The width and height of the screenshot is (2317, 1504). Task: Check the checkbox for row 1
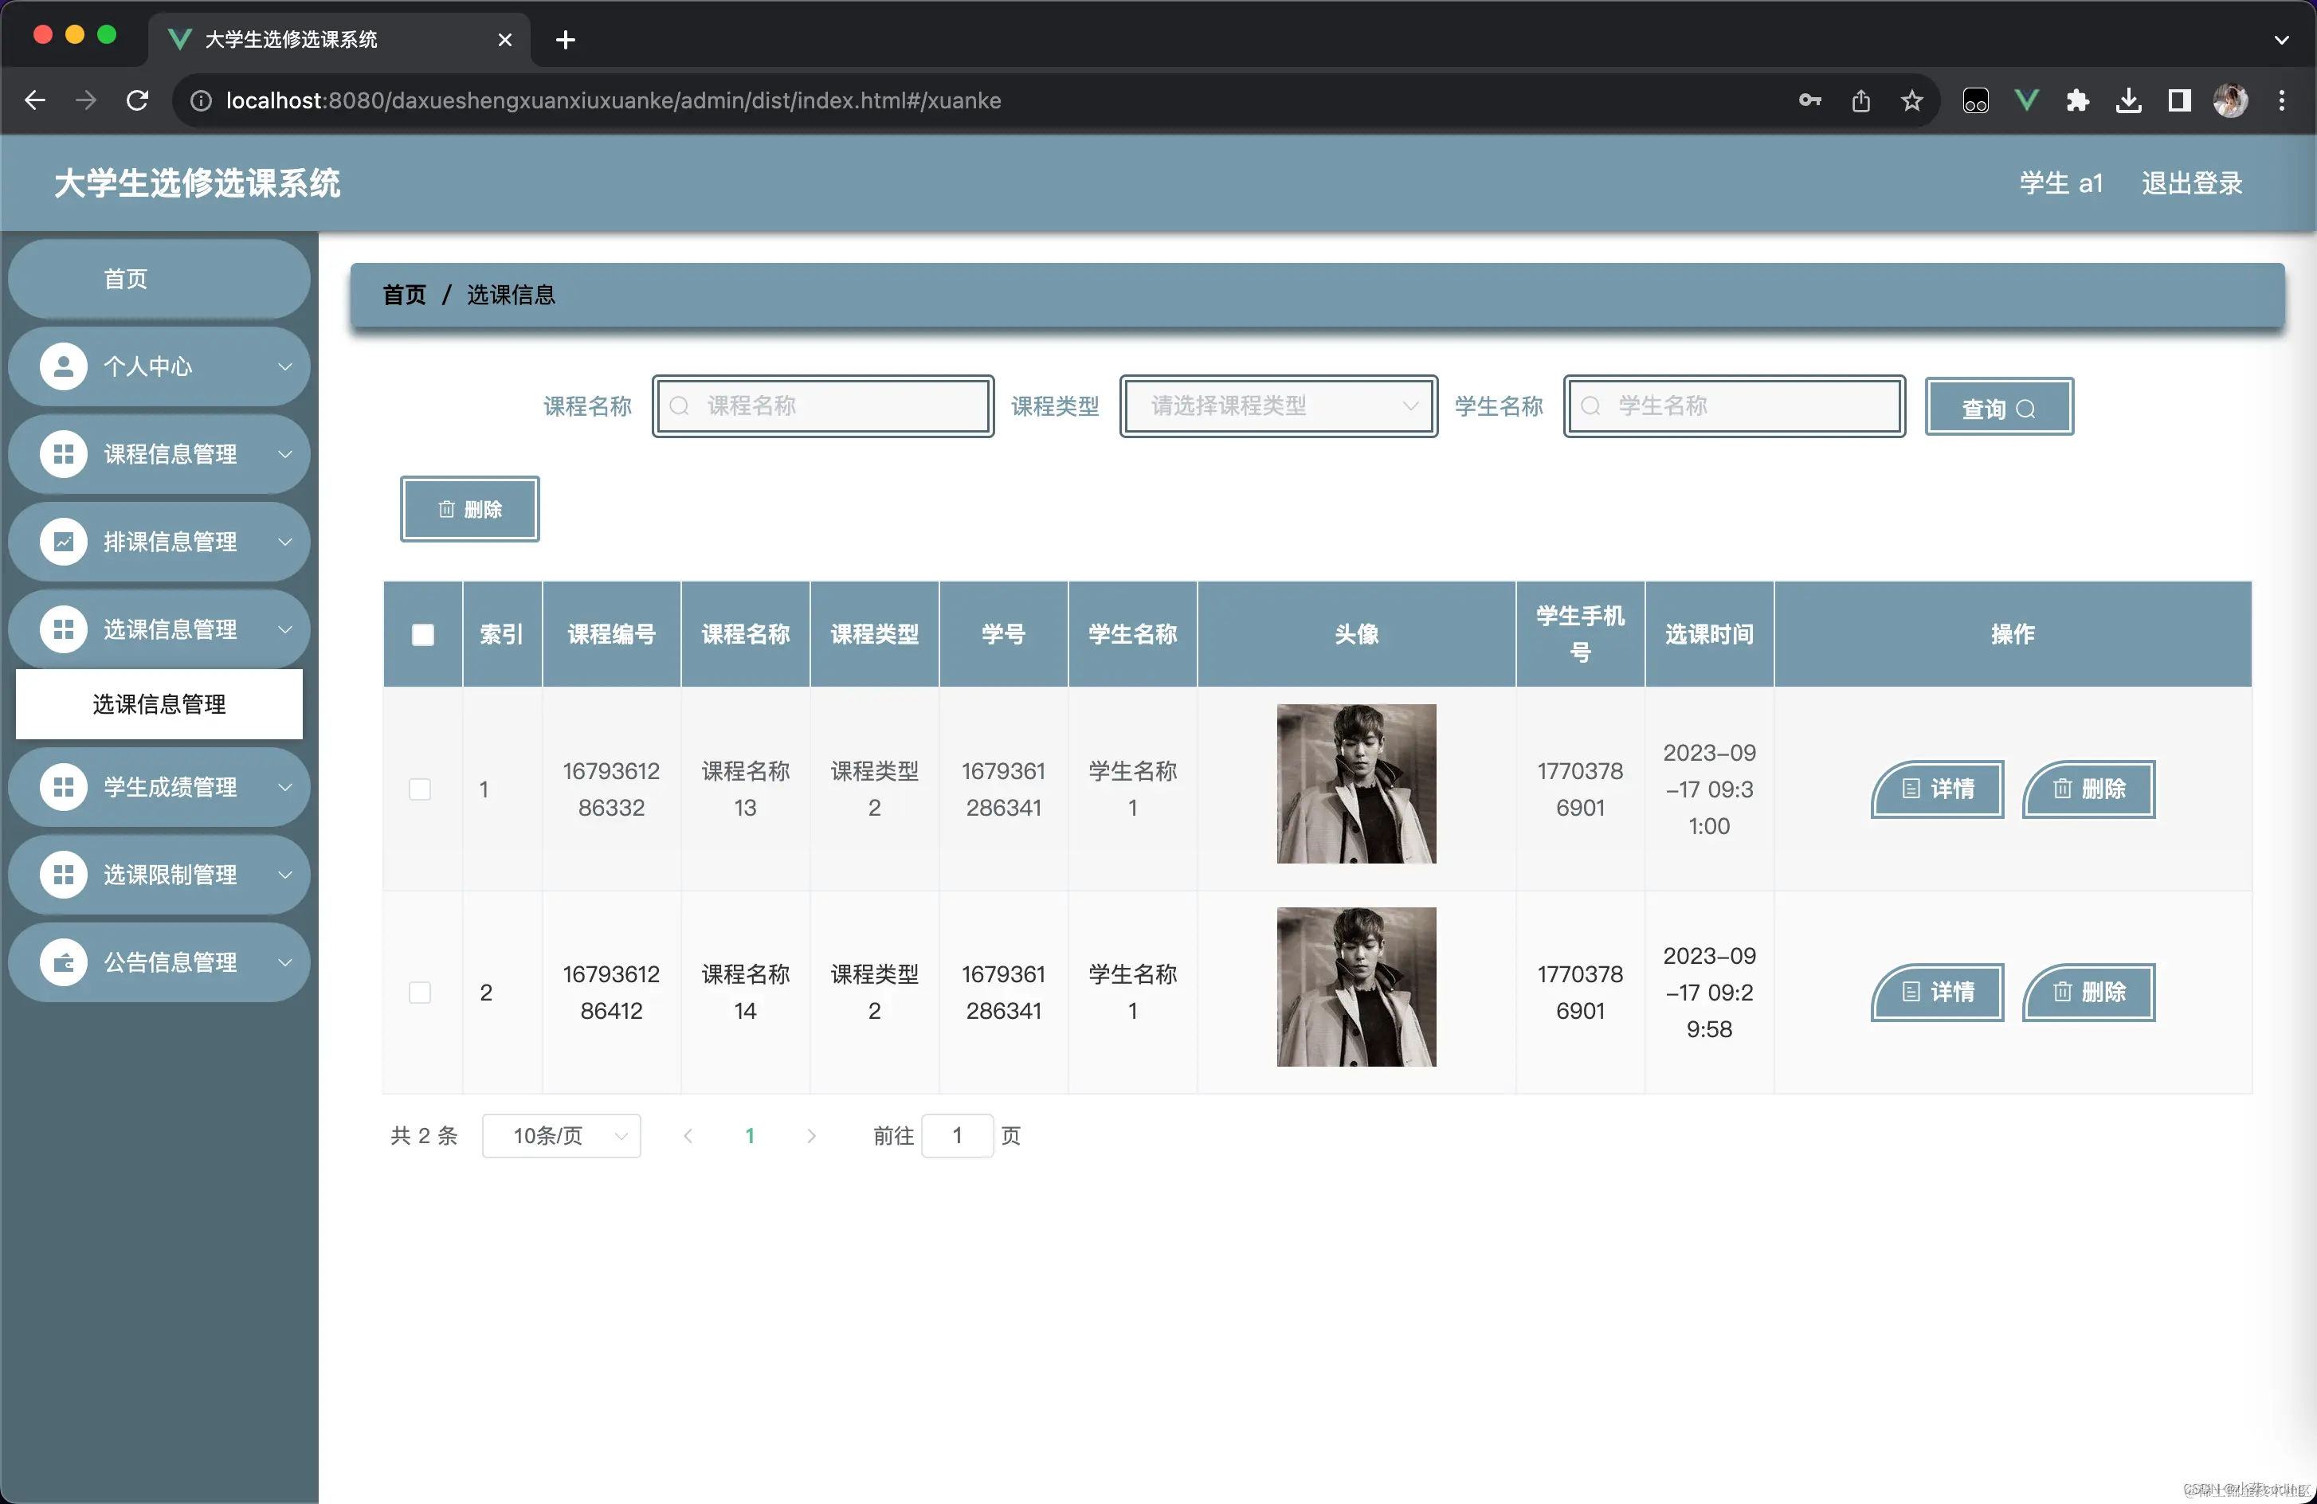(420, 789)
